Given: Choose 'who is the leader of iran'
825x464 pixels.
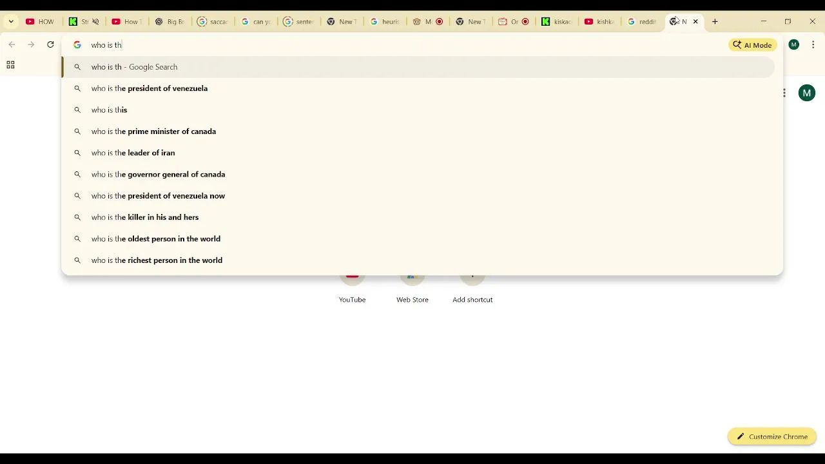Looking at the screenshot, I should 418,153.
